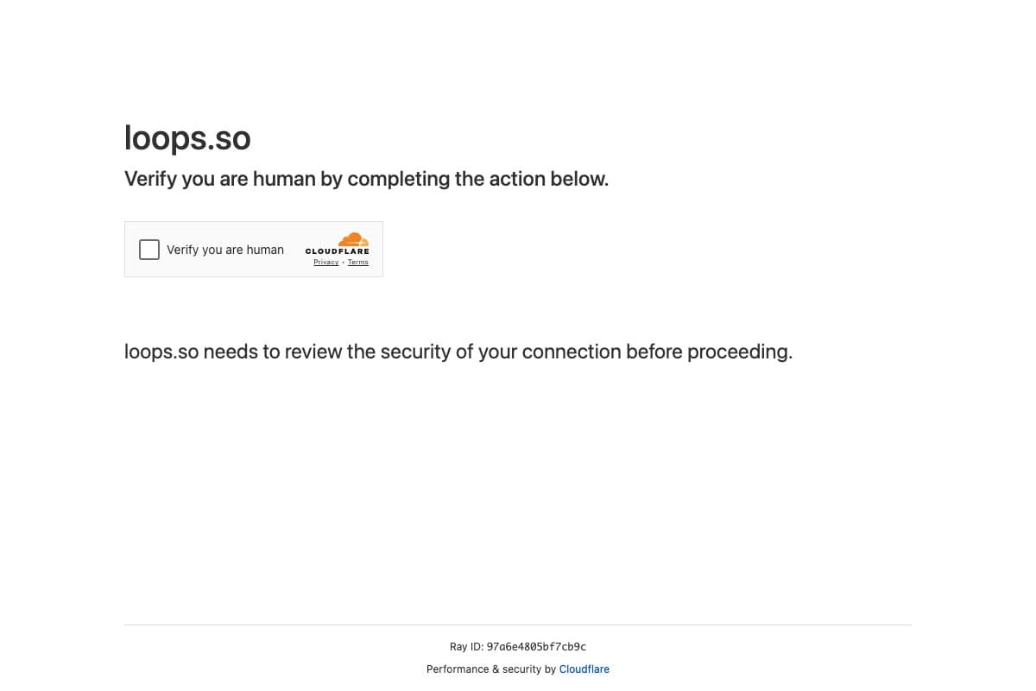Click "loops.so" at the start of the security message
Screen dimensions: 1036x691
pos(161,352)
